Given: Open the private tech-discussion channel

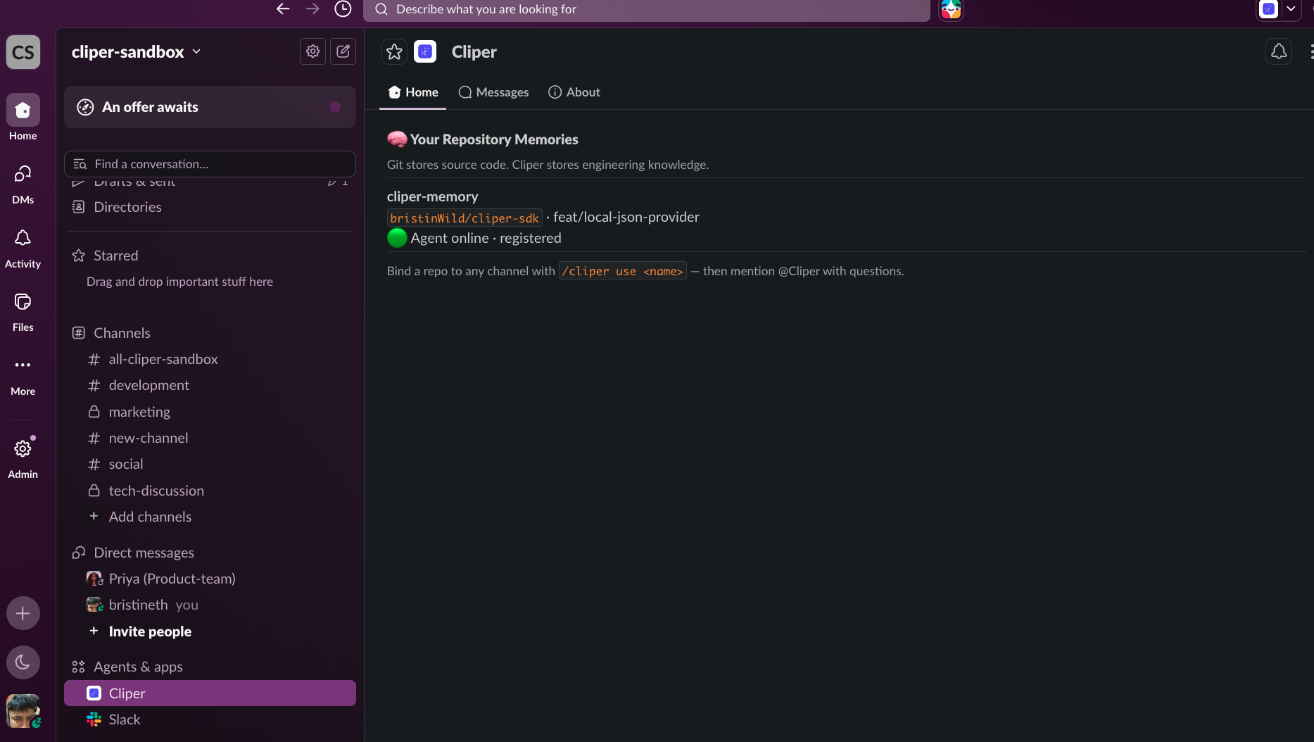Looking at the screenshot, I should point(210,491).
